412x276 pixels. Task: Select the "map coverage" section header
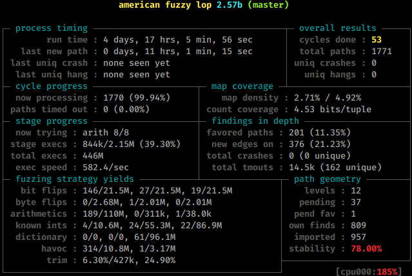coord(242,86)
